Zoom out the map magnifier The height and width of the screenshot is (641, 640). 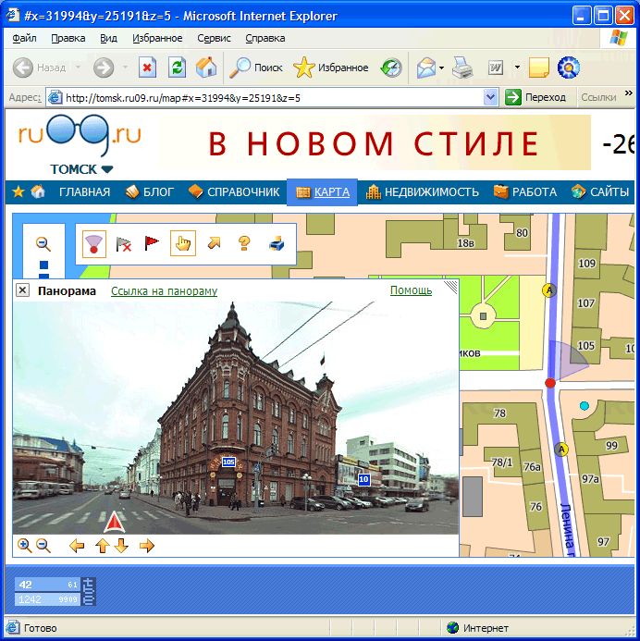click(x=43, y=243)
